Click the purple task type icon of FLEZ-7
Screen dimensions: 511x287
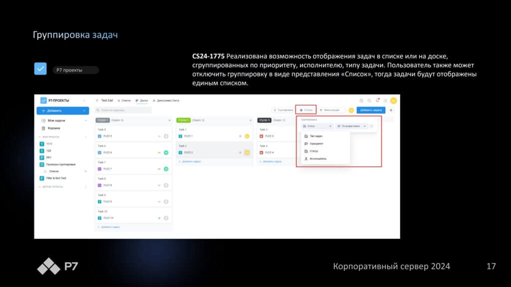(x=100, y=169)
